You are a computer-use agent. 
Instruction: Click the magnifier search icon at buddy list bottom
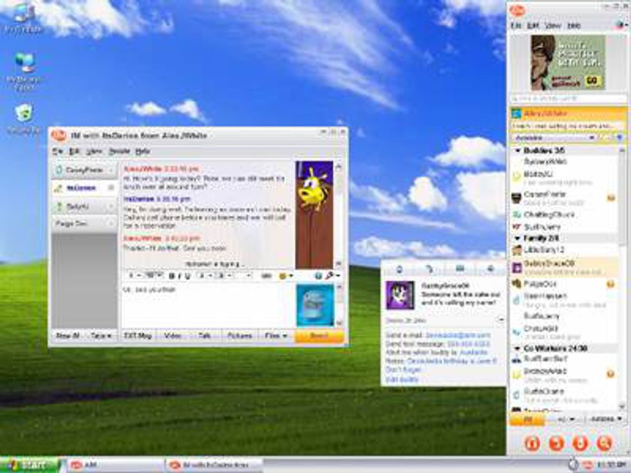pyautogui.click(x=603, y=443)
